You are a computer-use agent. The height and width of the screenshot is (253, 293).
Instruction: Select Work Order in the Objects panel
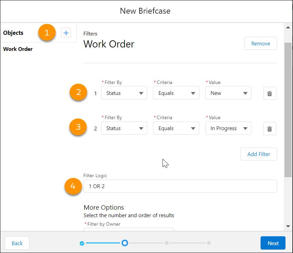(x=18, y=49)
